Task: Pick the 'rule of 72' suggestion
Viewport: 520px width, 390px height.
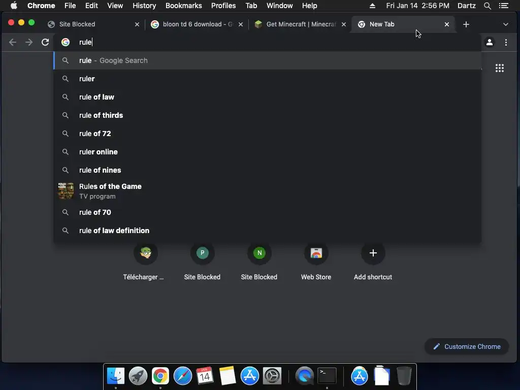Action: [267, 134]
